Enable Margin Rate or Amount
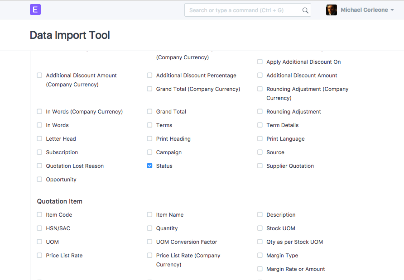The height and width of the screenshot is (280, 404). 260,269
